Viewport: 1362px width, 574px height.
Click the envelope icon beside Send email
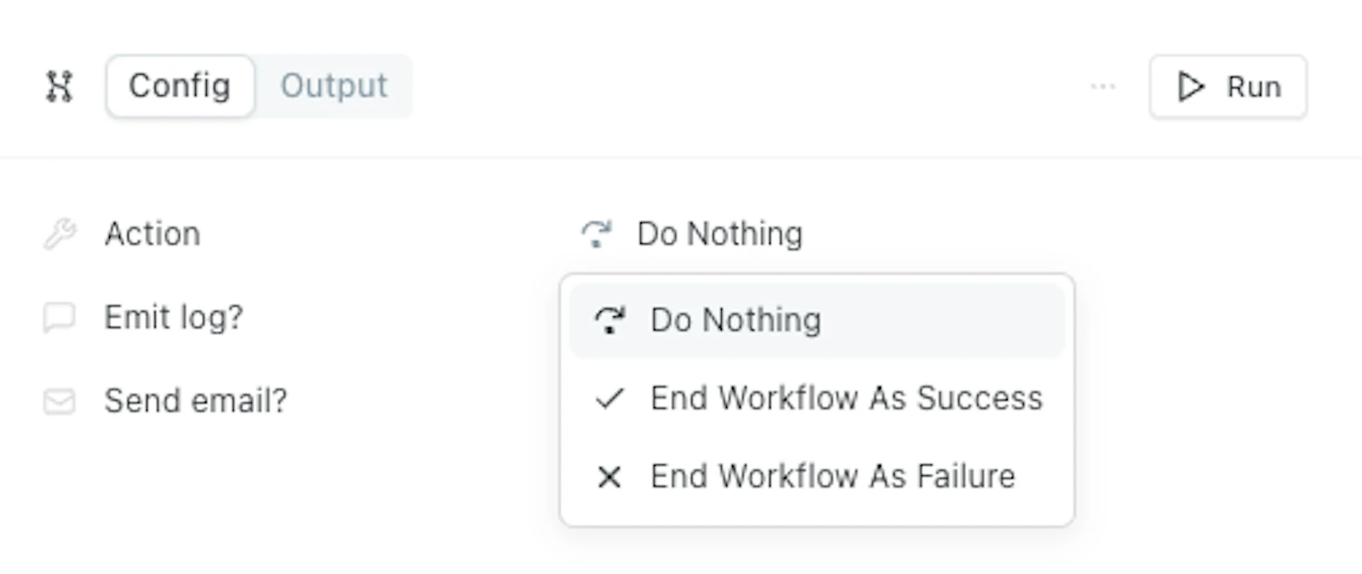(60, 401)
